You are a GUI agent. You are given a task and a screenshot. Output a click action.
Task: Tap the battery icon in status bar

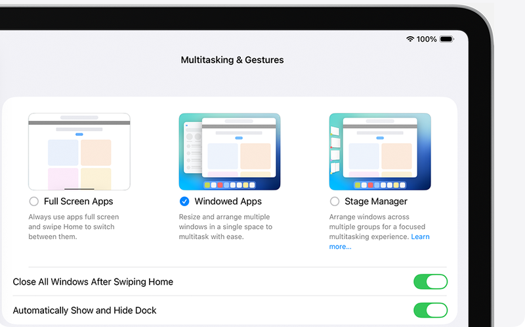click(447, 39)
